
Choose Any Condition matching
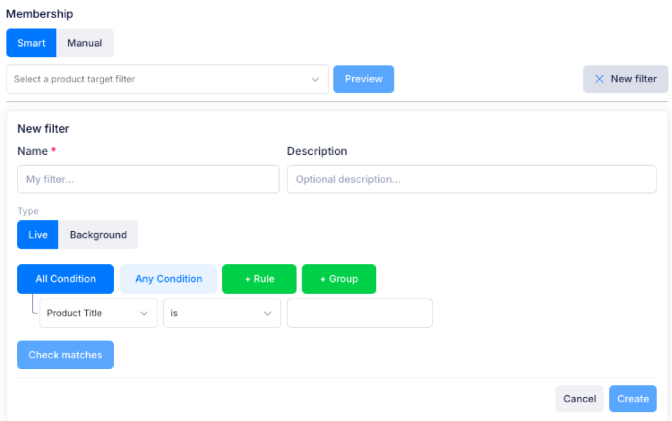pos(168,279)
